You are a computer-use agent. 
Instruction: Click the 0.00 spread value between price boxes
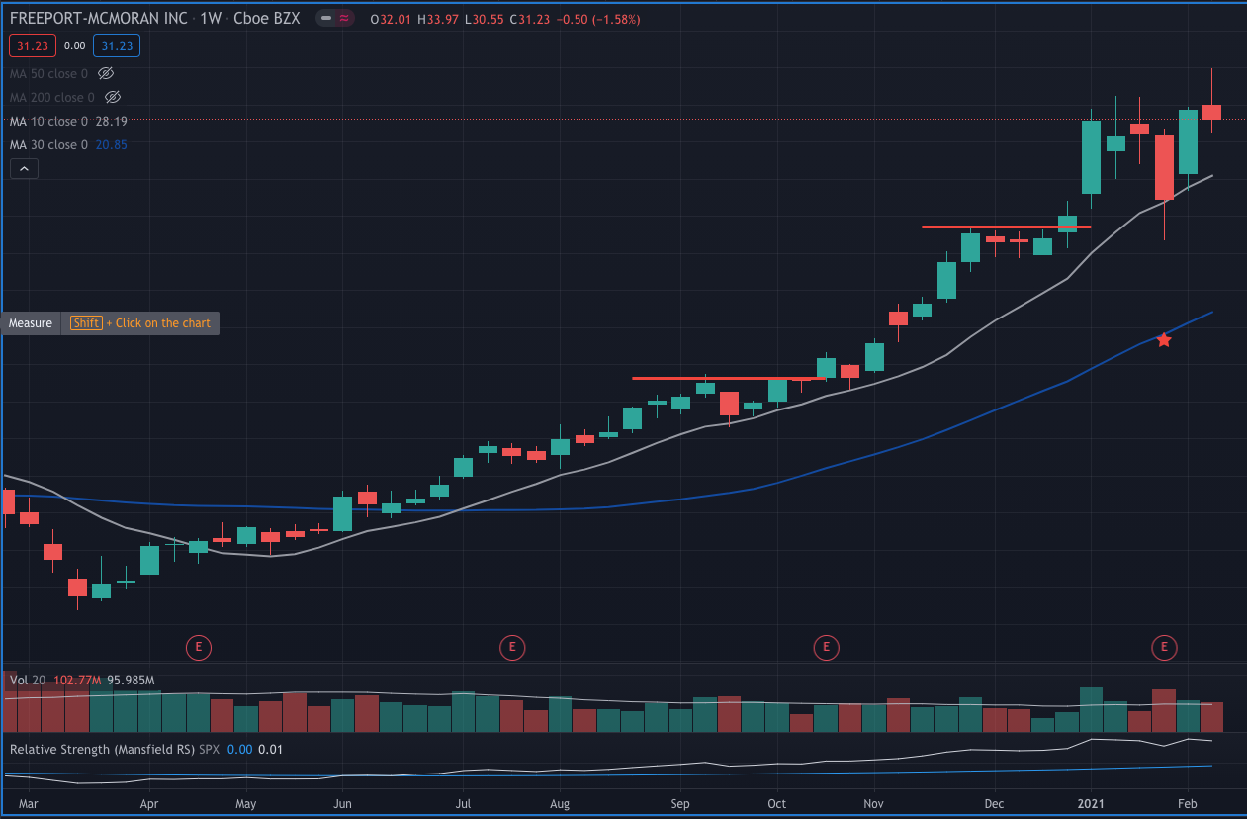click(74, 45)
